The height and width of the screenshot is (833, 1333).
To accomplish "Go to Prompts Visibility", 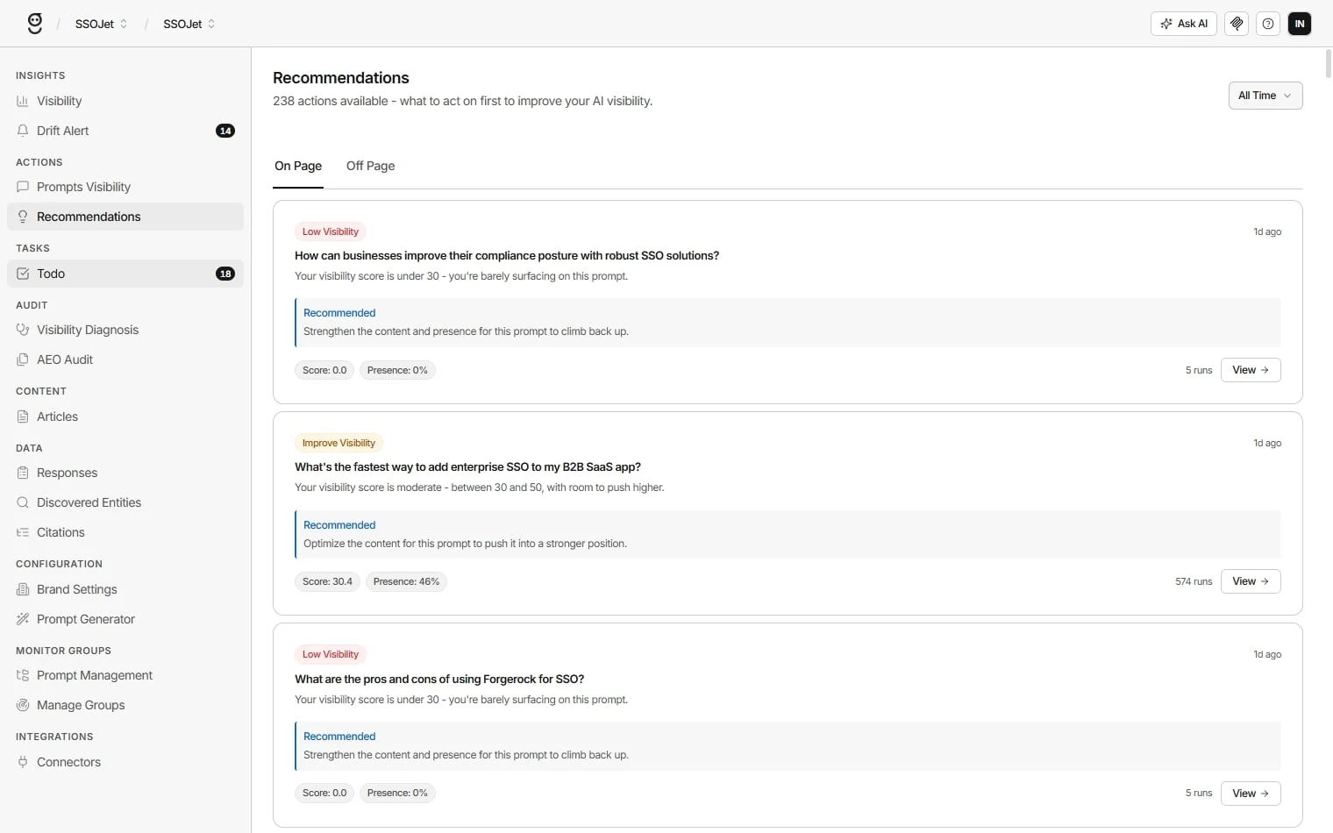I will coord(125,187).
